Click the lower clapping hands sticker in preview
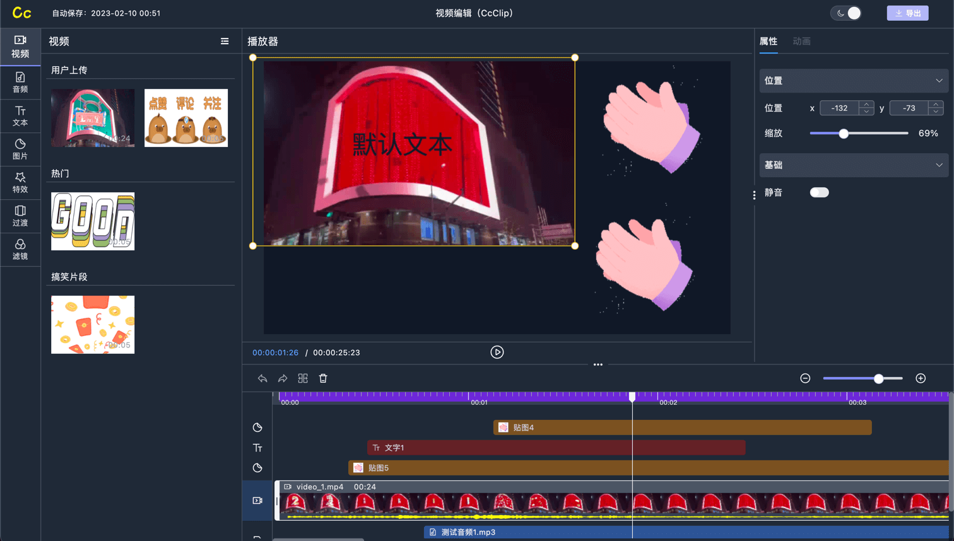Image resolution: width=954 pixels, height=541 pixels. (645, 264)
